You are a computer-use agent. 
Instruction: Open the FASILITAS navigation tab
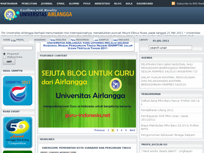pos(61,40)
